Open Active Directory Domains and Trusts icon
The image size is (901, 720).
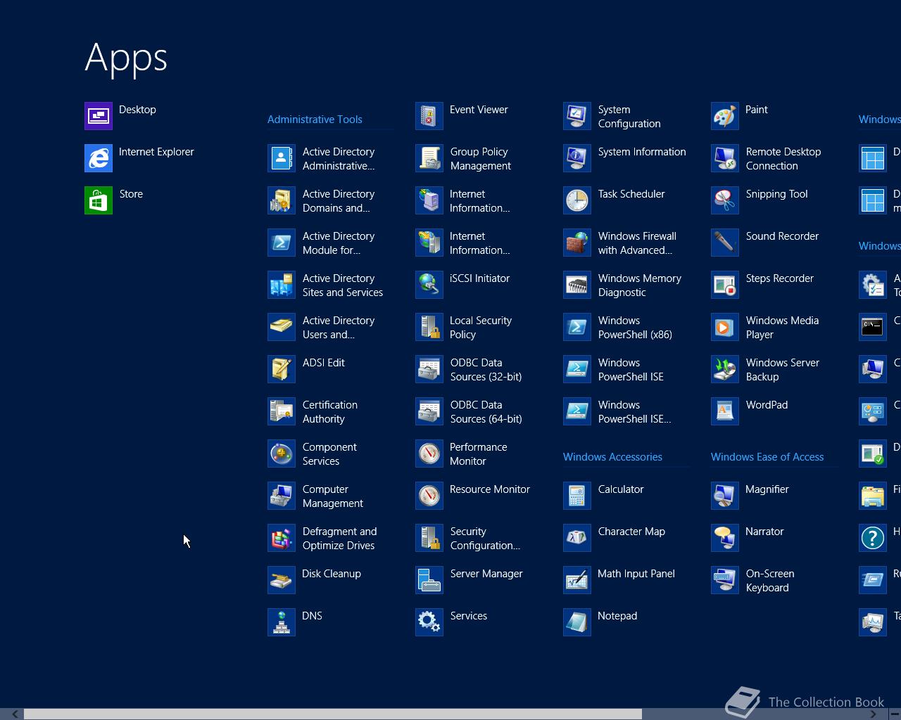[x=282, y=200]
